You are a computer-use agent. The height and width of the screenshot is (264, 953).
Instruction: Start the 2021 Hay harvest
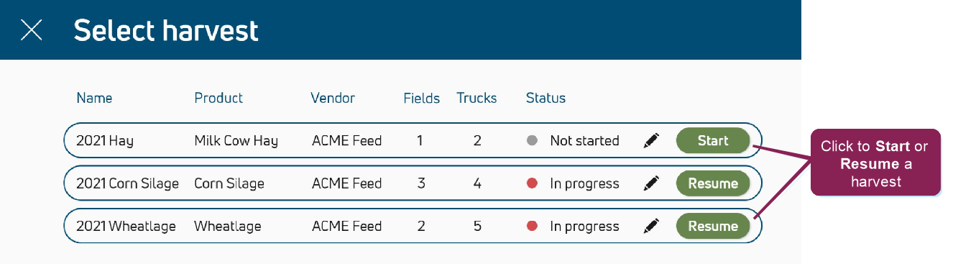(x=713, y=141)
